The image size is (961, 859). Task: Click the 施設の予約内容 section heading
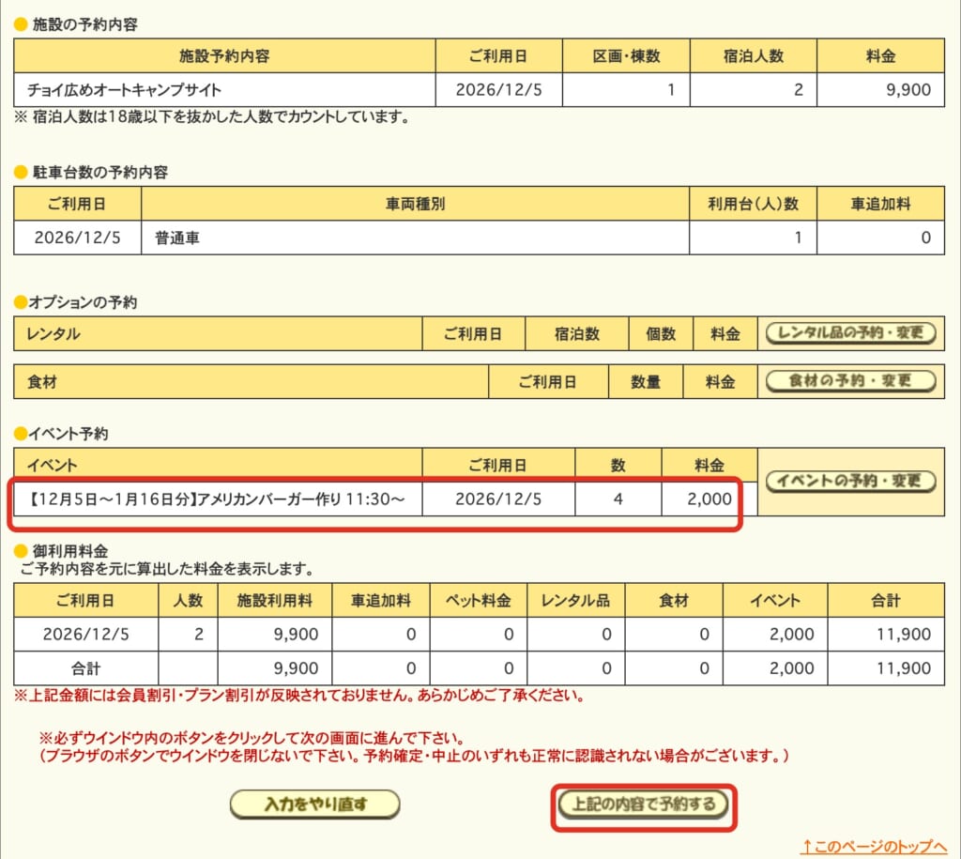(x=84, y=24)
